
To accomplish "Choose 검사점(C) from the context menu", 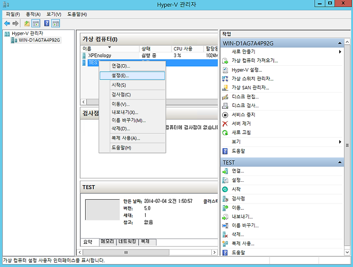I will coord(132,95).
